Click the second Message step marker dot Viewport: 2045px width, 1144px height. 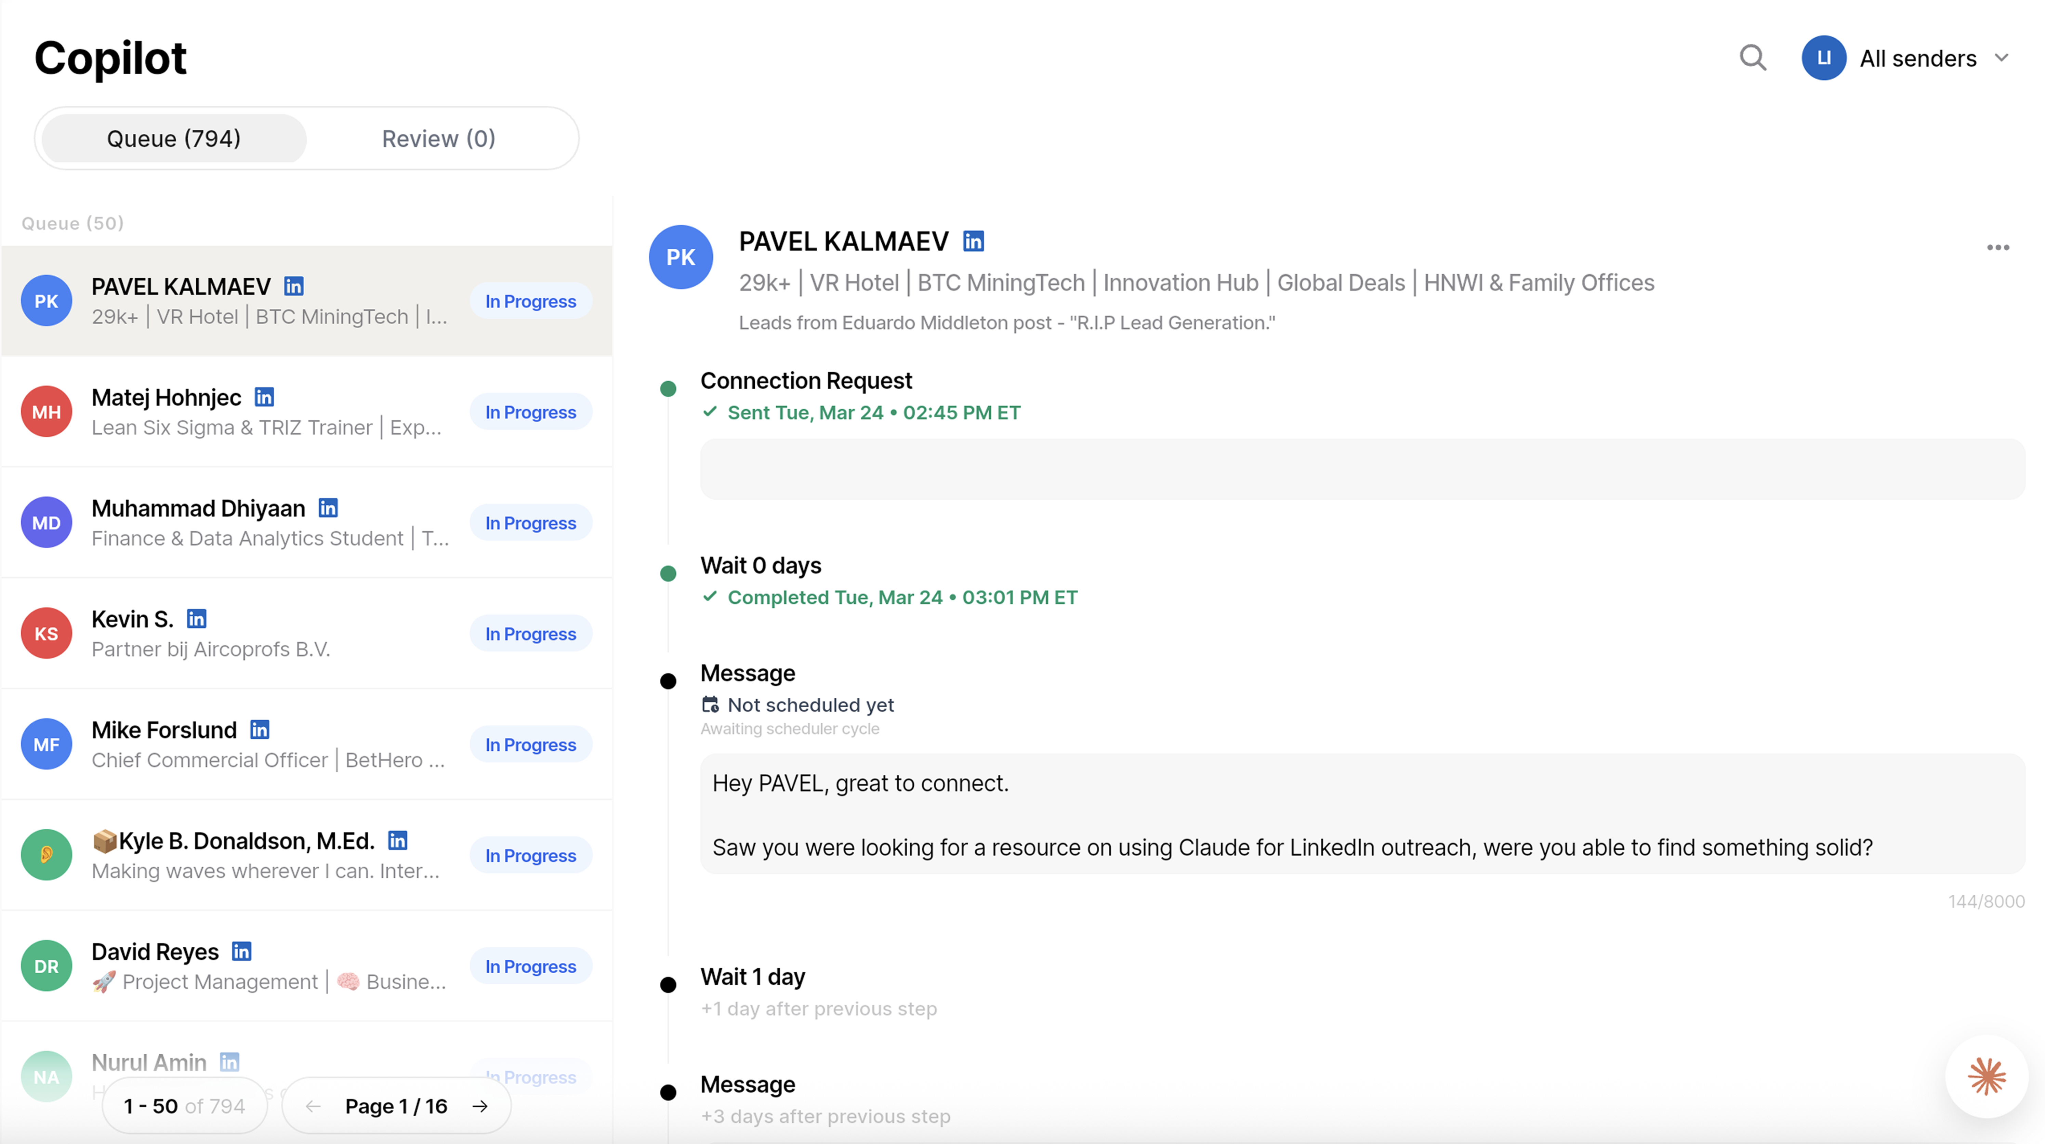669,1093
